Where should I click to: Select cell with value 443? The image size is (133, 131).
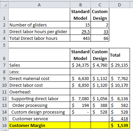coord(80,38)
